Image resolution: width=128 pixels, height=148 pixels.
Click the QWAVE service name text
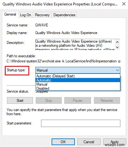pyautogui.click(x=42, y=25)
